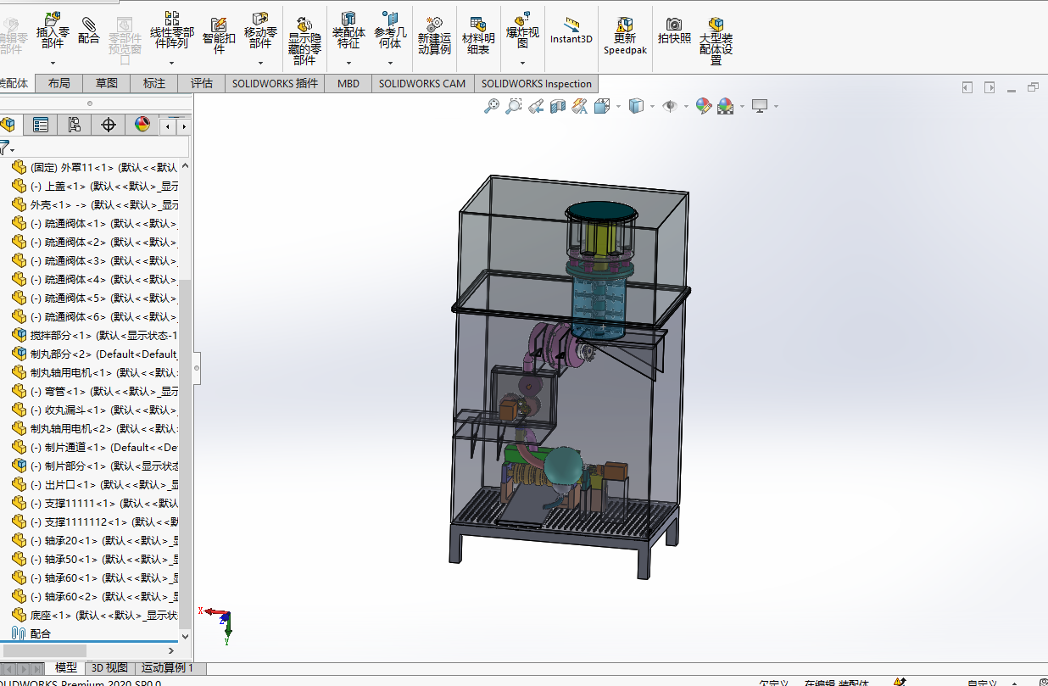The height and width of the screenshot is (686, 1048).
Task: Open SOLIDWORKS 插件 tab
Action: tap(275, 83)
